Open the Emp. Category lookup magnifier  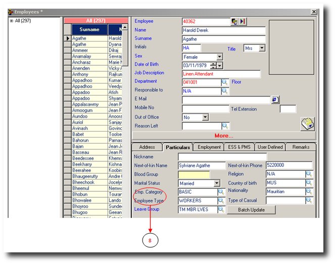point(221,192)
